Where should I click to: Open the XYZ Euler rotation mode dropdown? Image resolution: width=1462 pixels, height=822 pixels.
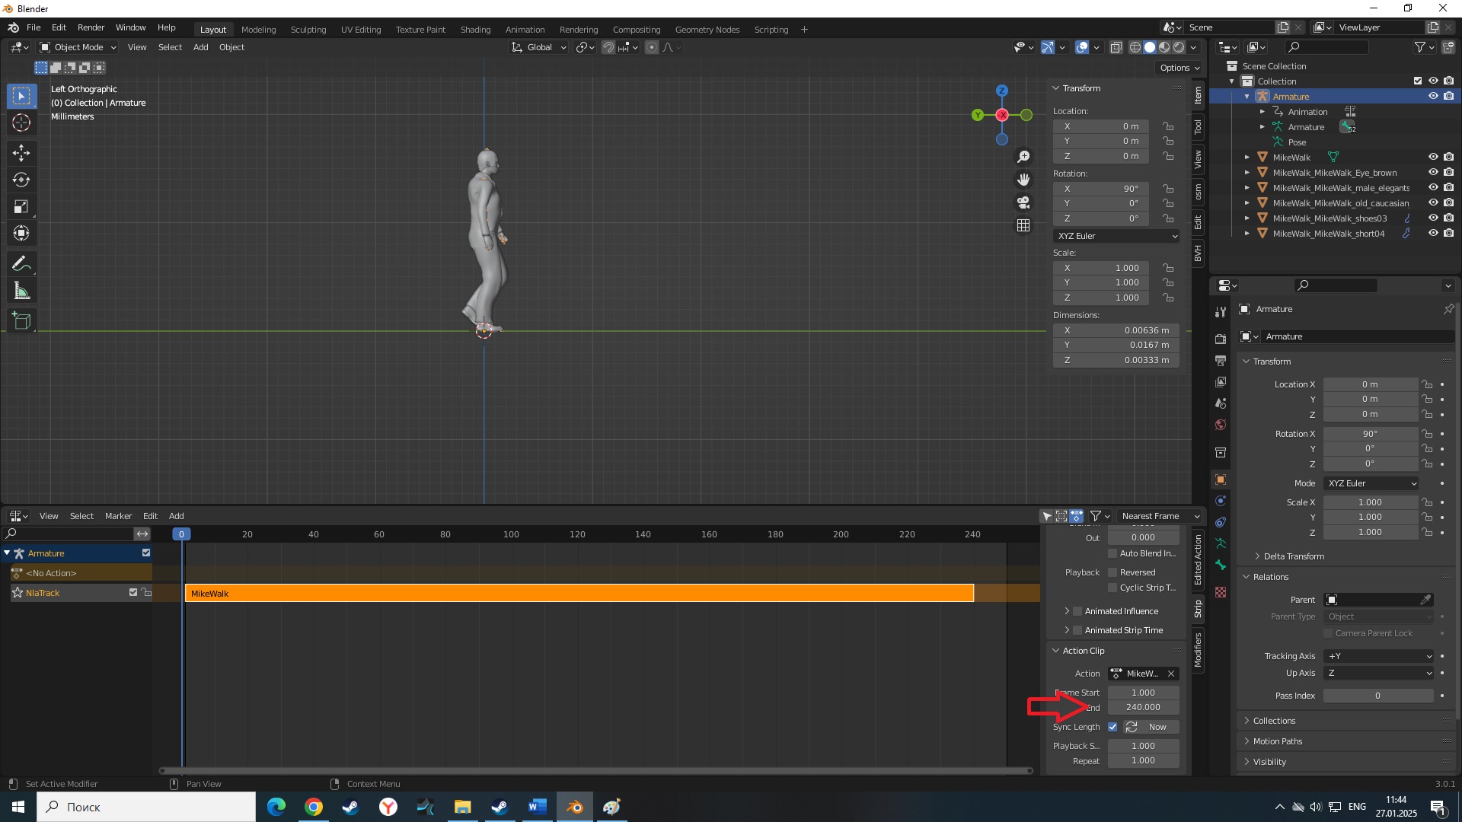pos(1116,236)
